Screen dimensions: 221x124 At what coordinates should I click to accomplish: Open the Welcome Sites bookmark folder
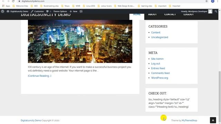pyautogui.click(x=20, y=6)
